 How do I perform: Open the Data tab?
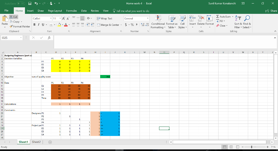pos(84,11)
